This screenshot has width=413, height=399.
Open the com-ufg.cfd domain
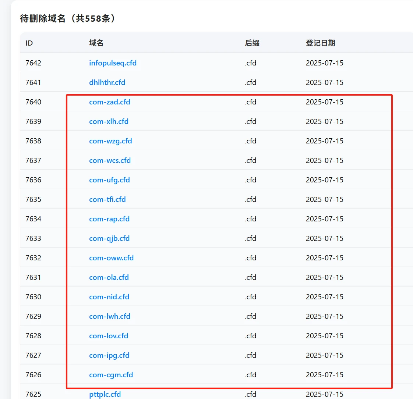coord(109,180)
